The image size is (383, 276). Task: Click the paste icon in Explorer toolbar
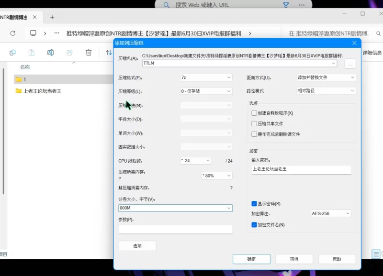pyautogui.click(x=32, y=53)
